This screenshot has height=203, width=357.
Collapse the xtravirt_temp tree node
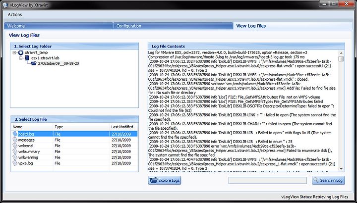[14, 52]
